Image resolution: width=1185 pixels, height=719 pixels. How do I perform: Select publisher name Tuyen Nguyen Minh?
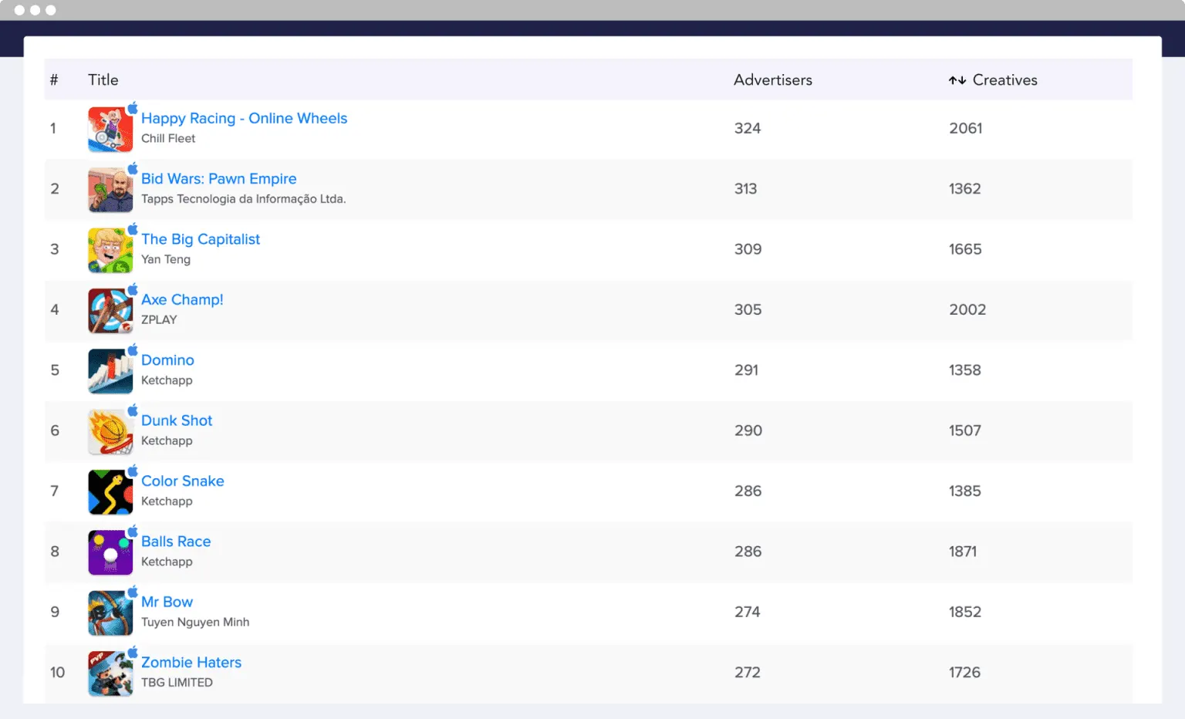pos(195,623)
